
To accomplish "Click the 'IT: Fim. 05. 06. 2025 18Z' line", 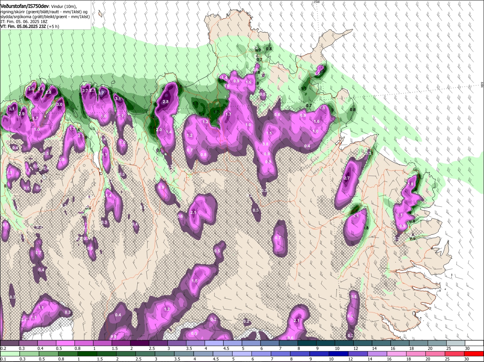I will click(23, 22).
